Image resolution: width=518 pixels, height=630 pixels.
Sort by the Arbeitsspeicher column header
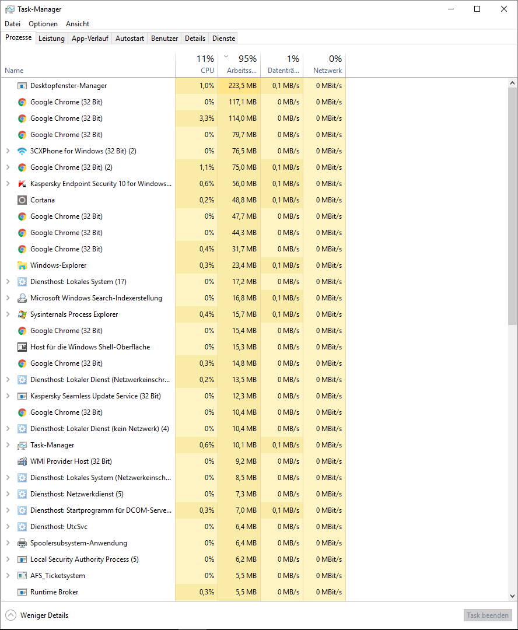point(240,65)
